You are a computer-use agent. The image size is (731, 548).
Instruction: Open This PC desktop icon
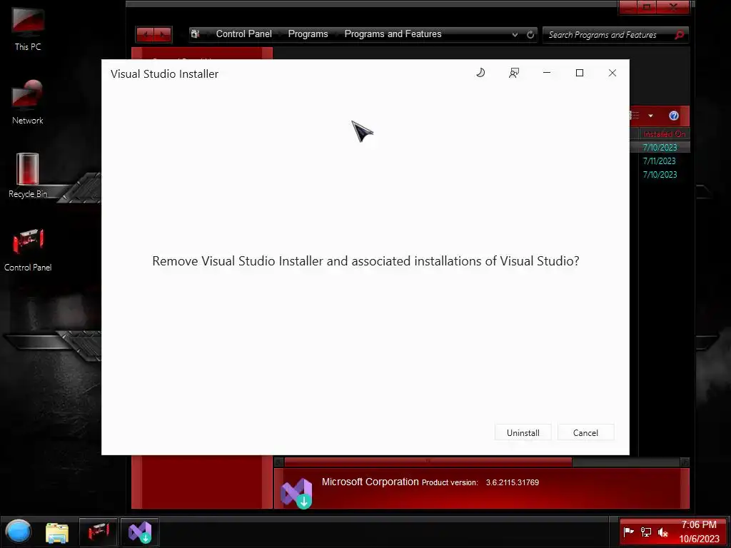[x=28, y=28]
